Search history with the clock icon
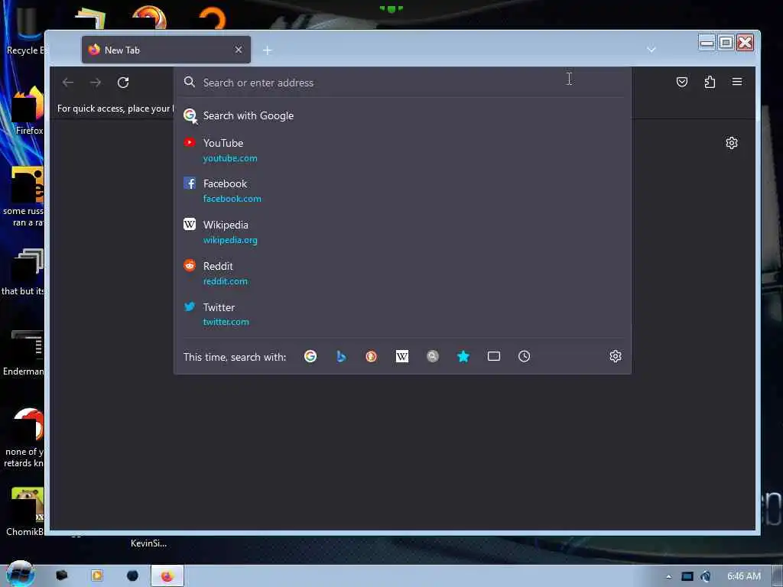Screen dimensions: 783x587 [525, 356]
